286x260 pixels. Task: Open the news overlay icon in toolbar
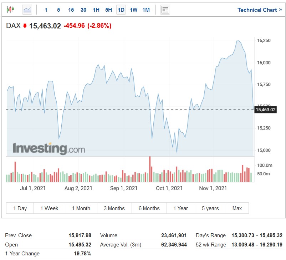[165, 10]
